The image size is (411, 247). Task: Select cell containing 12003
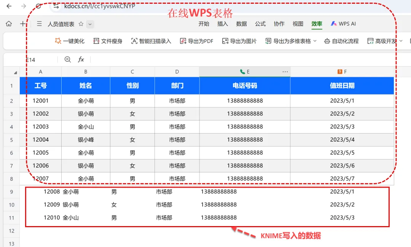click(41, 127)
